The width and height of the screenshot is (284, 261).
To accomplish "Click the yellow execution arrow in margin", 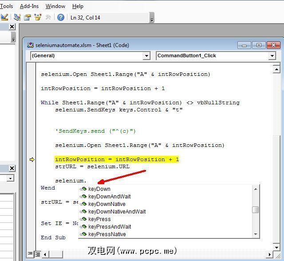I will 32,159.
